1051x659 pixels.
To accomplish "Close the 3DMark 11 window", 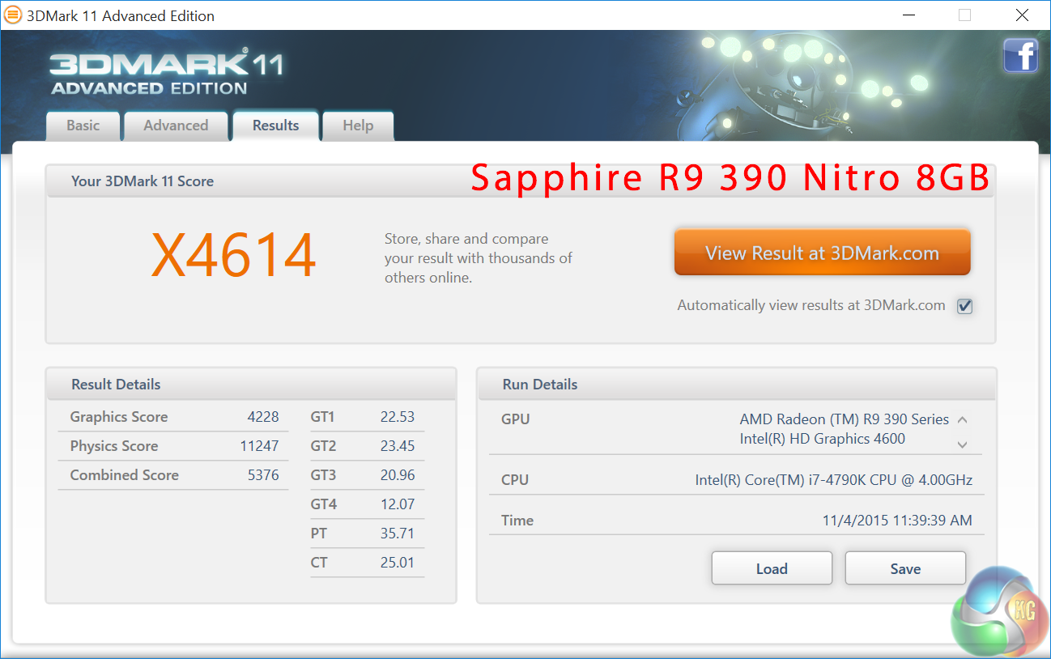I will coord(1022,15).
